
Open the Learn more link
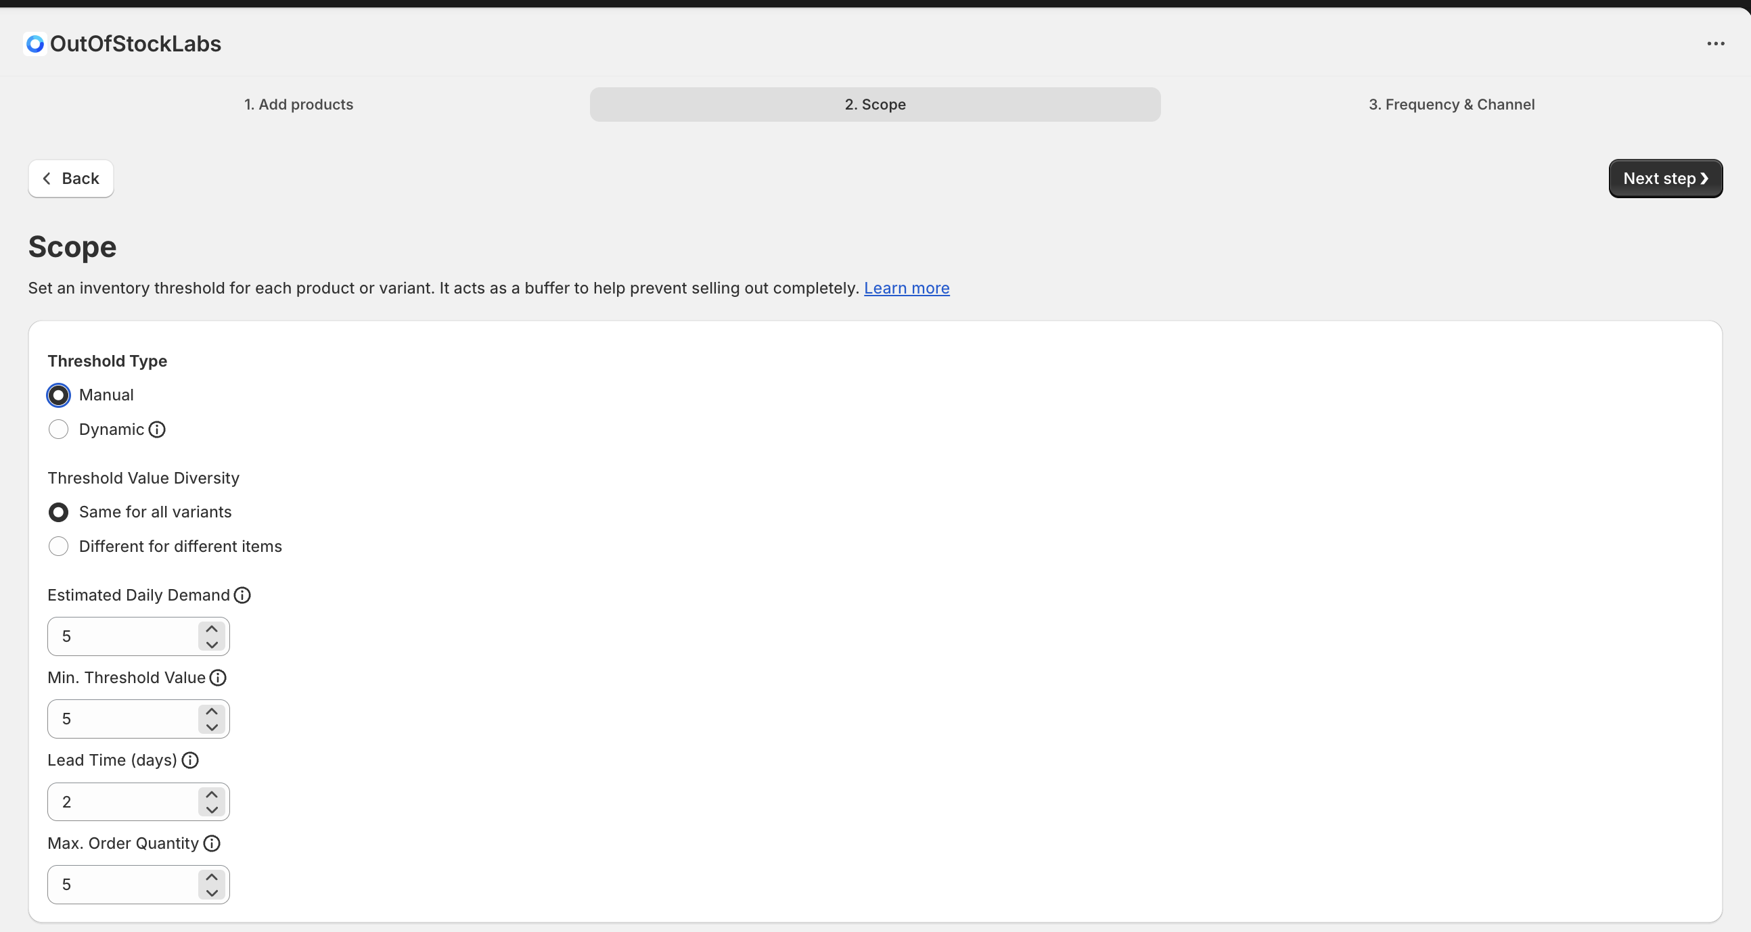pos(907,288)
